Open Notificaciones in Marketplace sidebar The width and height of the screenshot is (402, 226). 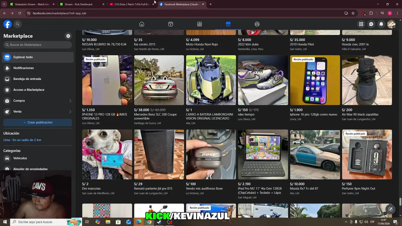point(38,68)
